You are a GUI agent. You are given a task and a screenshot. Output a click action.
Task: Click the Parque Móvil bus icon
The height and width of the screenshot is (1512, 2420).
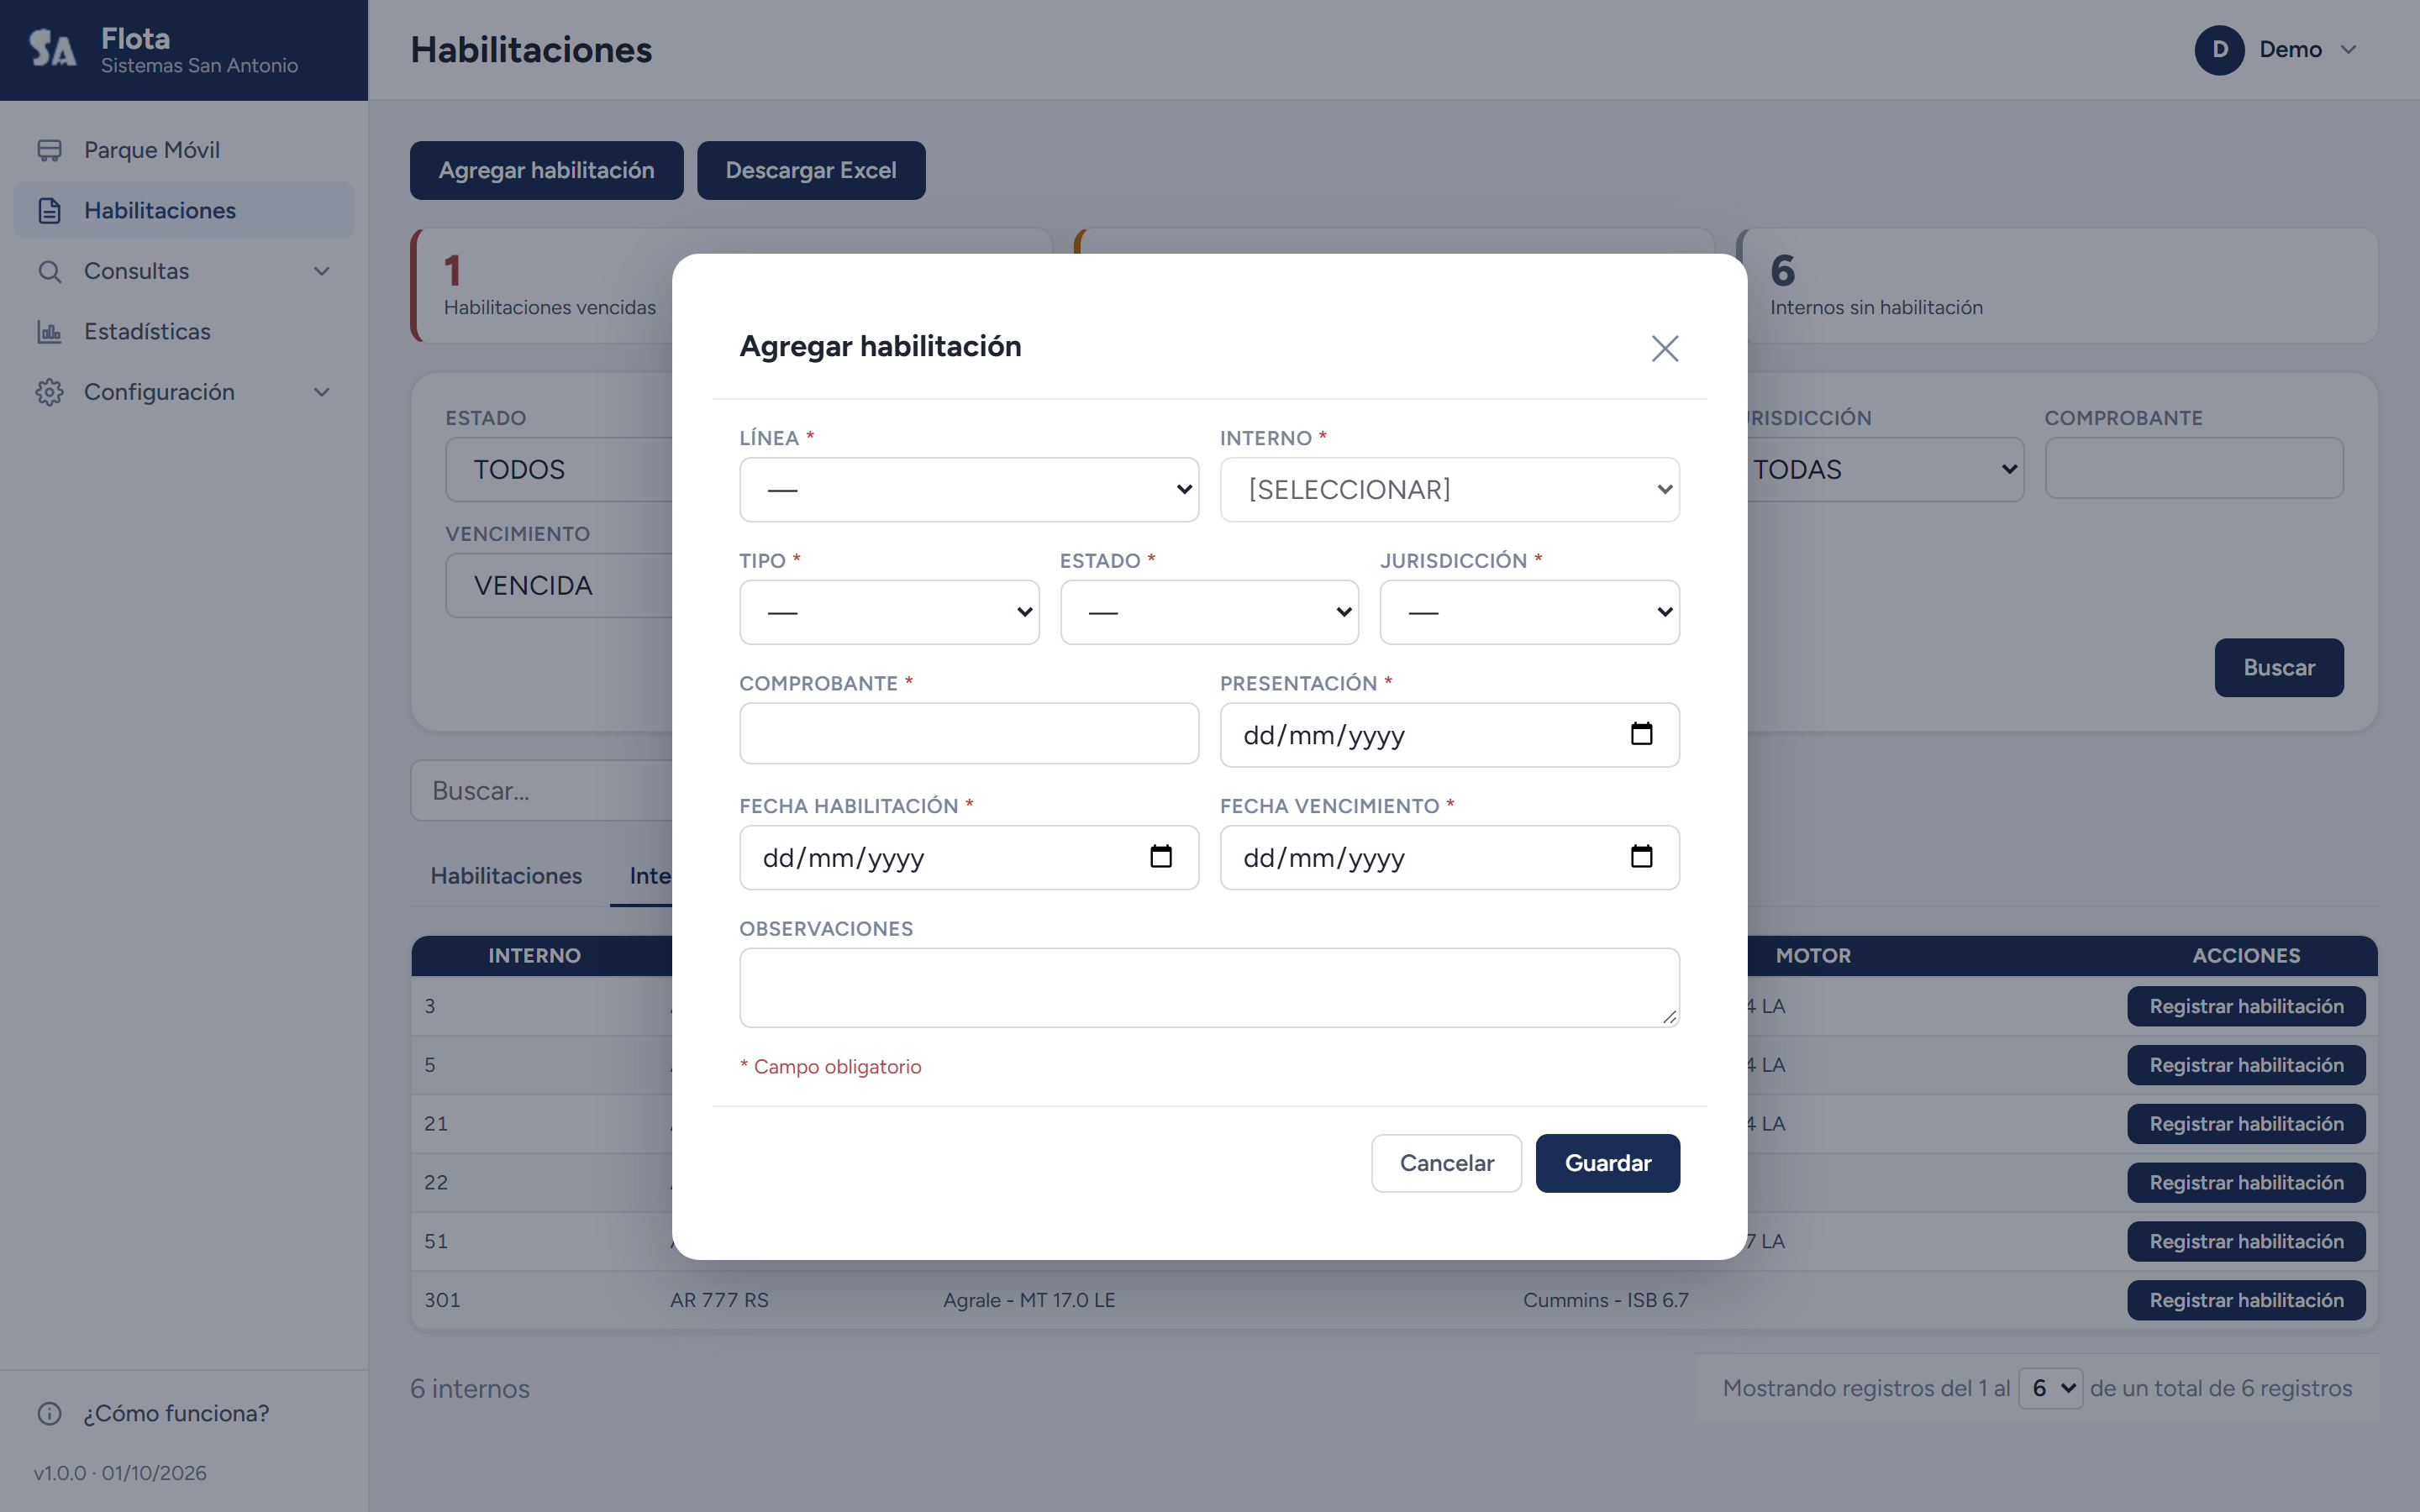point(49,150)
